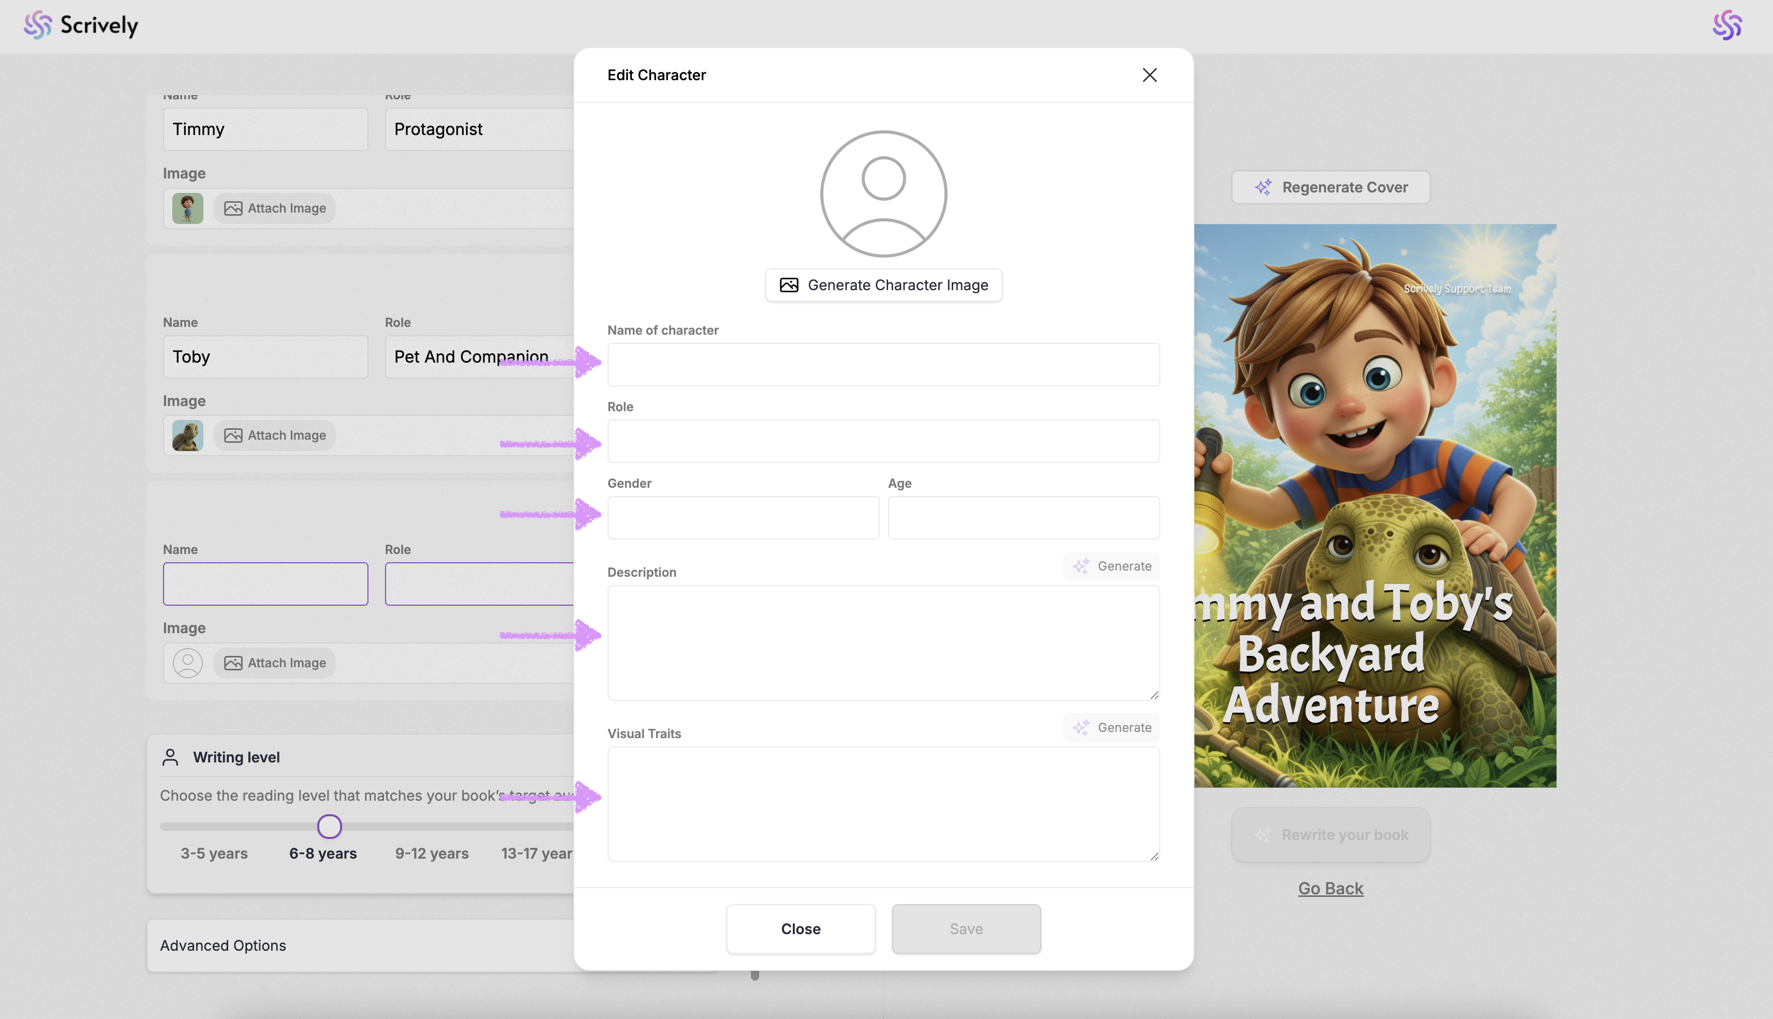Click Attach Image for the empty character
This screenshot has height=1019, width=1773.
[x=274, y=663]
